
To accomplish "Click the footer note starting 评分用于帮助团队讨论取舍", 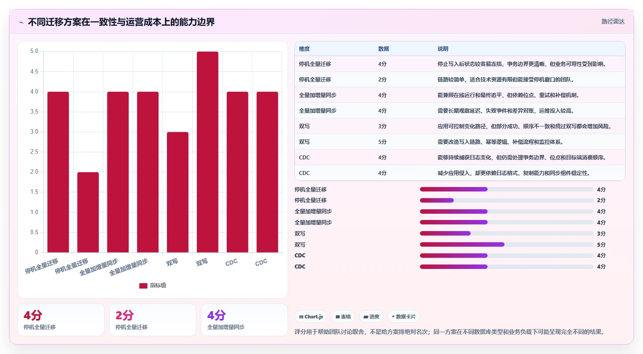I will (x=450, y=332).
